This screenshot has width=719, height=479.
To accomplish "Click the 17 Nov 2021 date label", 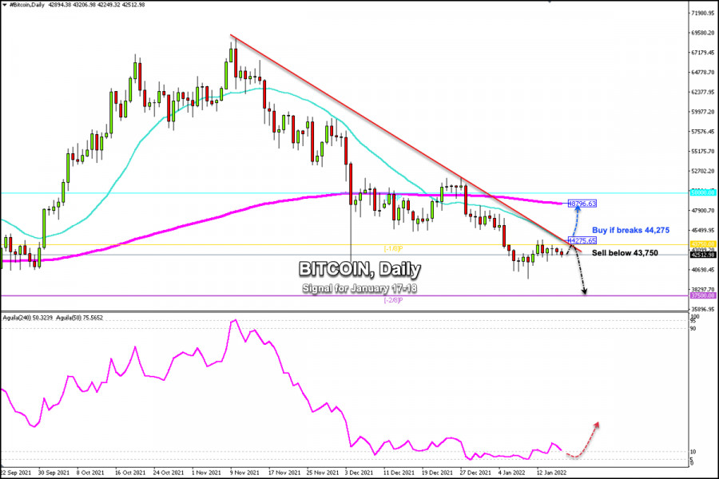I will [x=284, y=473].
